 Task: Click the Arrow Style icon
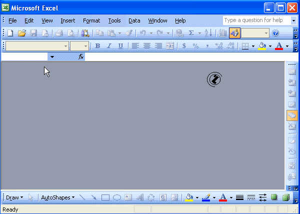(x=262, y=197)
